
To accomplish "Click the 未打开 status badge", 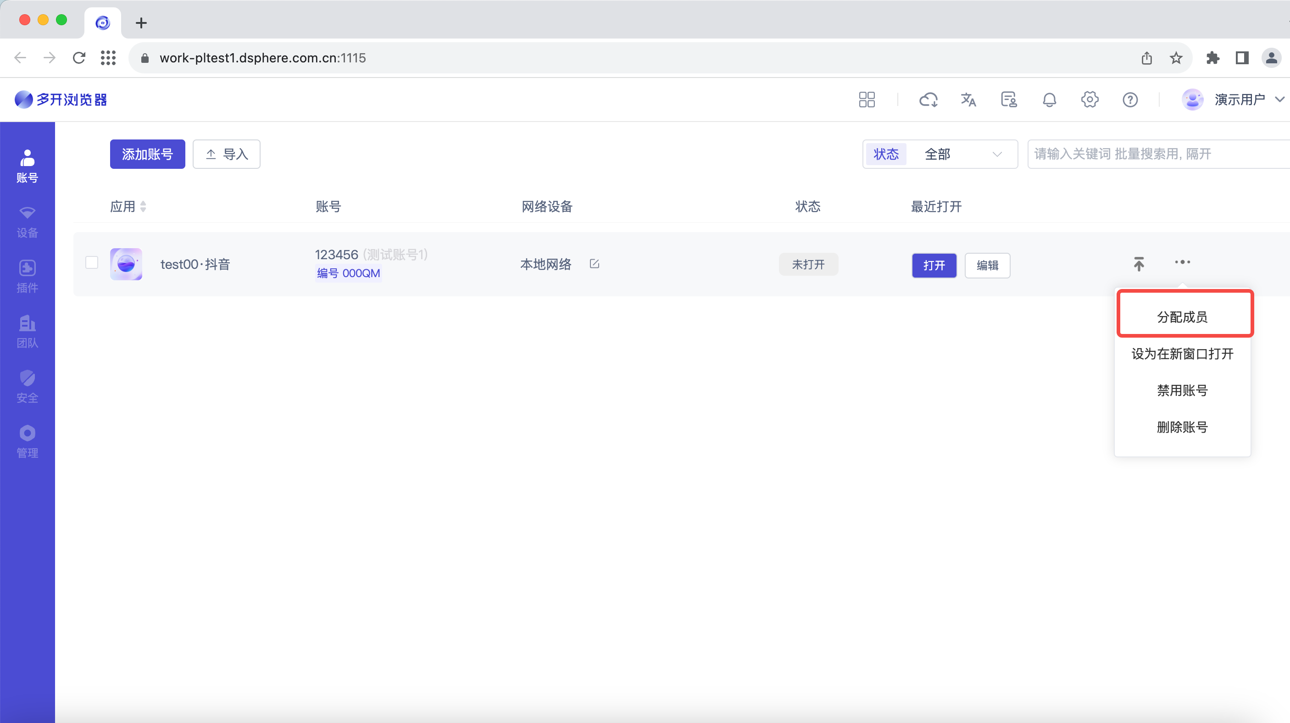I will coord(808,264).
